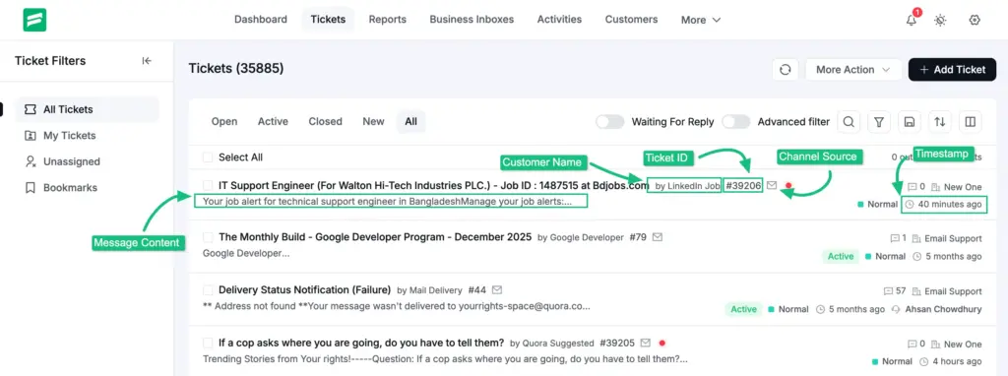Image resolution: width=1008 pixels, height=376 pixels.
Task: Check the Delivery Status Notification checkbox
Action: click(x=208, y=289)
